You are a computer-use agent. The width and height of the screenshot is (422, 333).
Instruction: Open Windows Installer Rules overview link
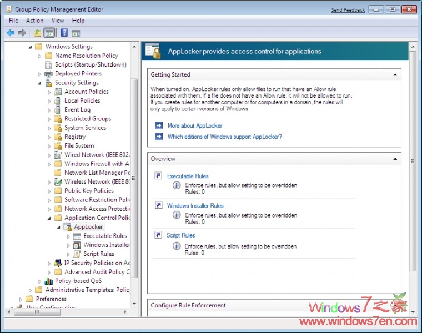195,206
